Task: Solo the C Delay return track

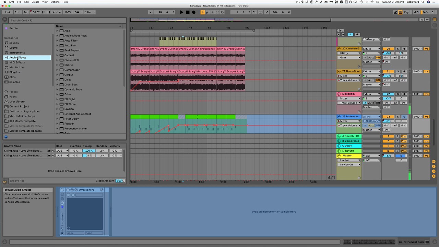Action: (398, 146)
